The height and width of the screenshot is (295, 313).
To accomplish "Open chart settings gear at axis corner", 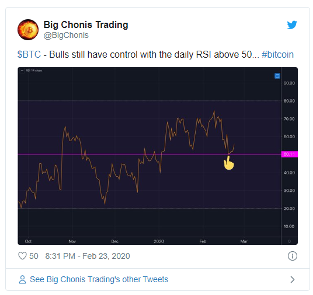I will (x=289, y=241).
